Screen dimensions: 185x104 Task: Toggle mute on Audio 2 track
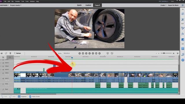coord(3,70)
